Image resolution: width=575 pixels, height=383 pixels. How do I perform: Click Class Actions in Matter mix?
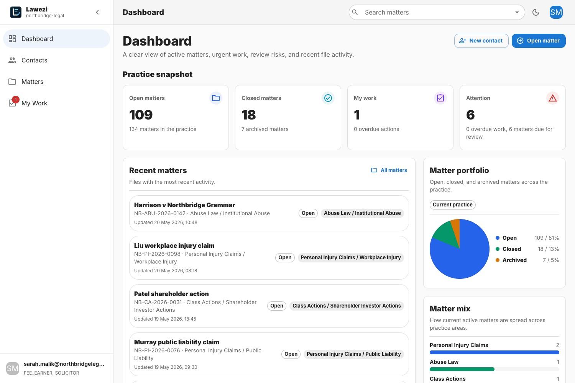[448, 379]
